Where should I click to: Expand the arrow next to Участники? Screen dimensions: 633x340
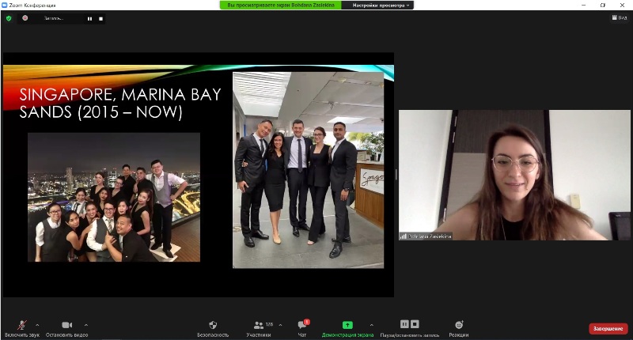(281, 325)
